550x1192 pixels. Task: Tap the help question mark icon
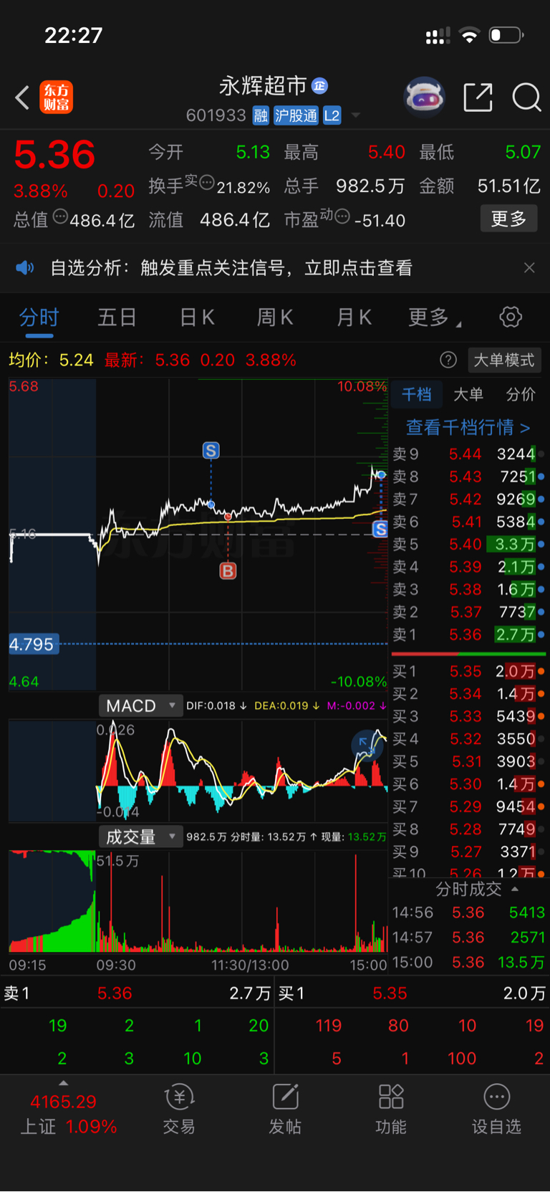coord(448,360)
